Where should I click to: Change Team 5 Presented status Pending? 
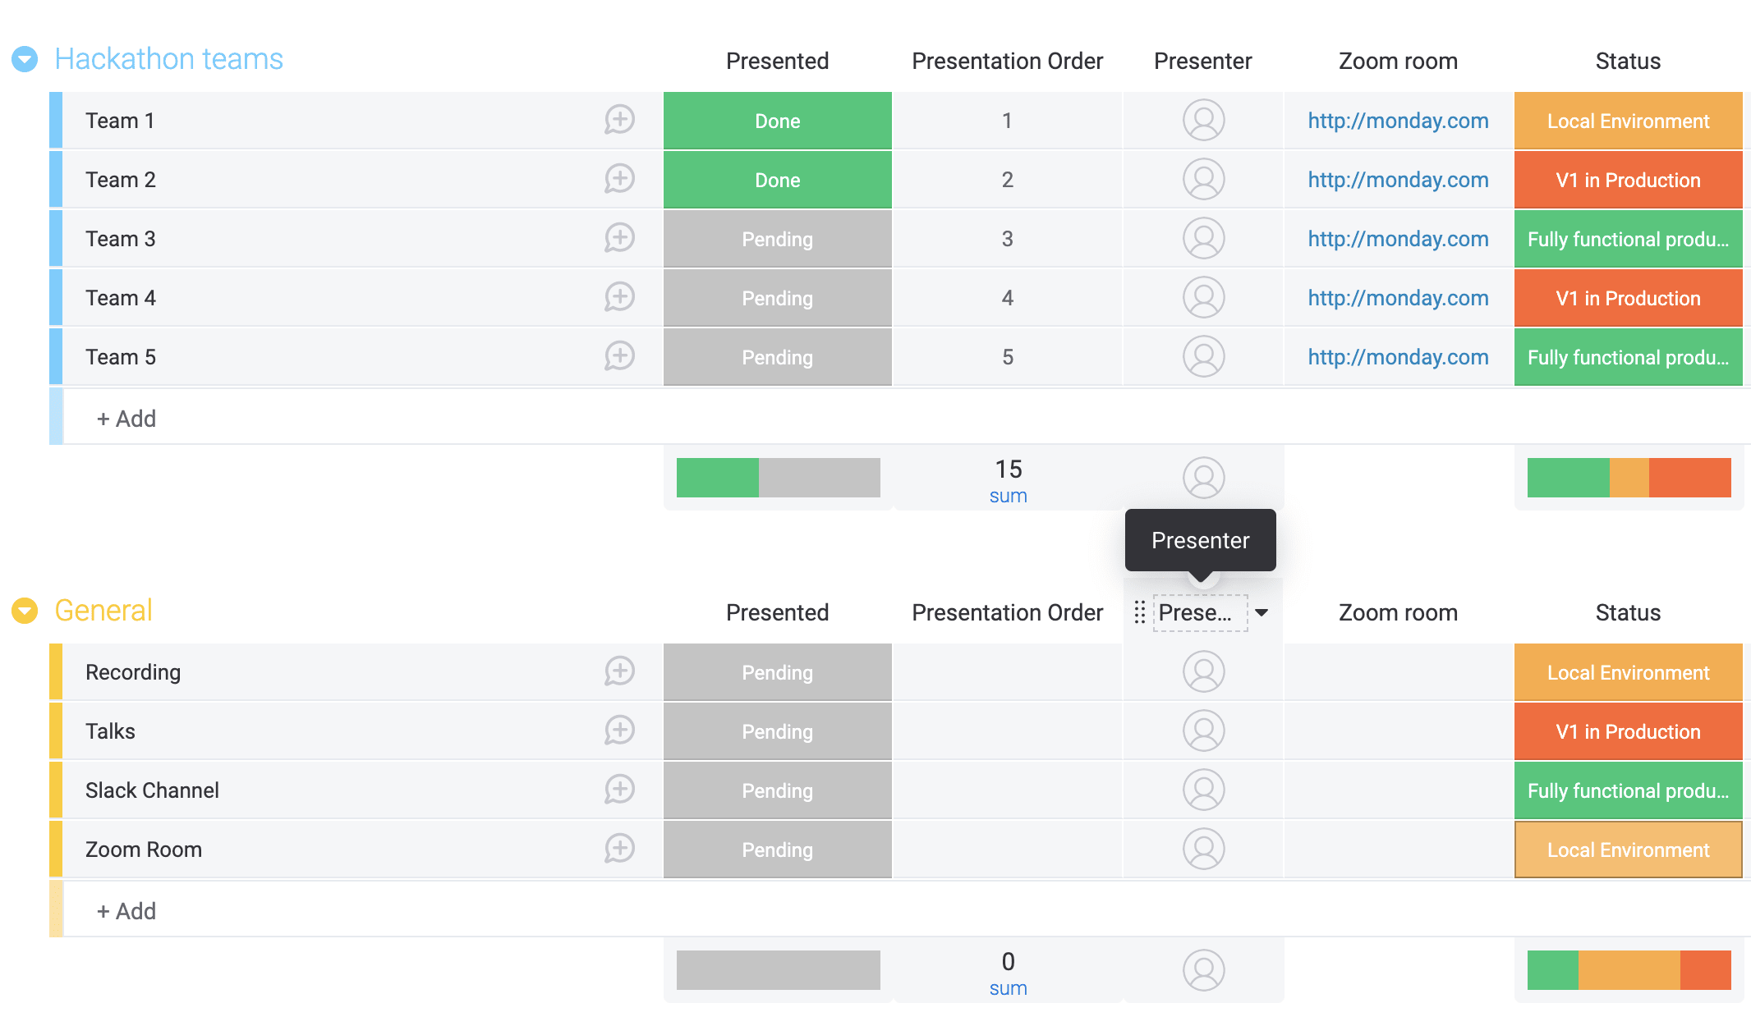[x=777, y=357]
